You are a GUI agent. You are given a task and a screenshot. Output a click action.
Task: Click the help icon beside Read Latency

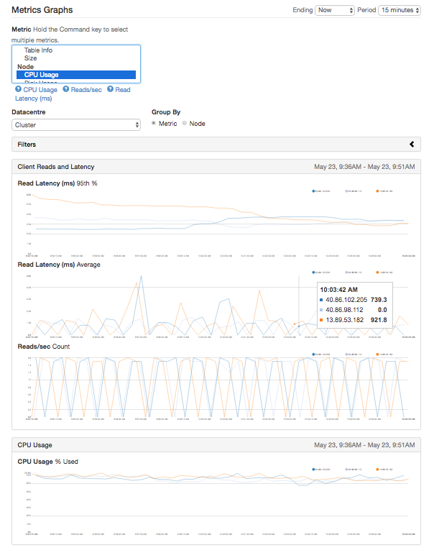(x=110, y=89)
